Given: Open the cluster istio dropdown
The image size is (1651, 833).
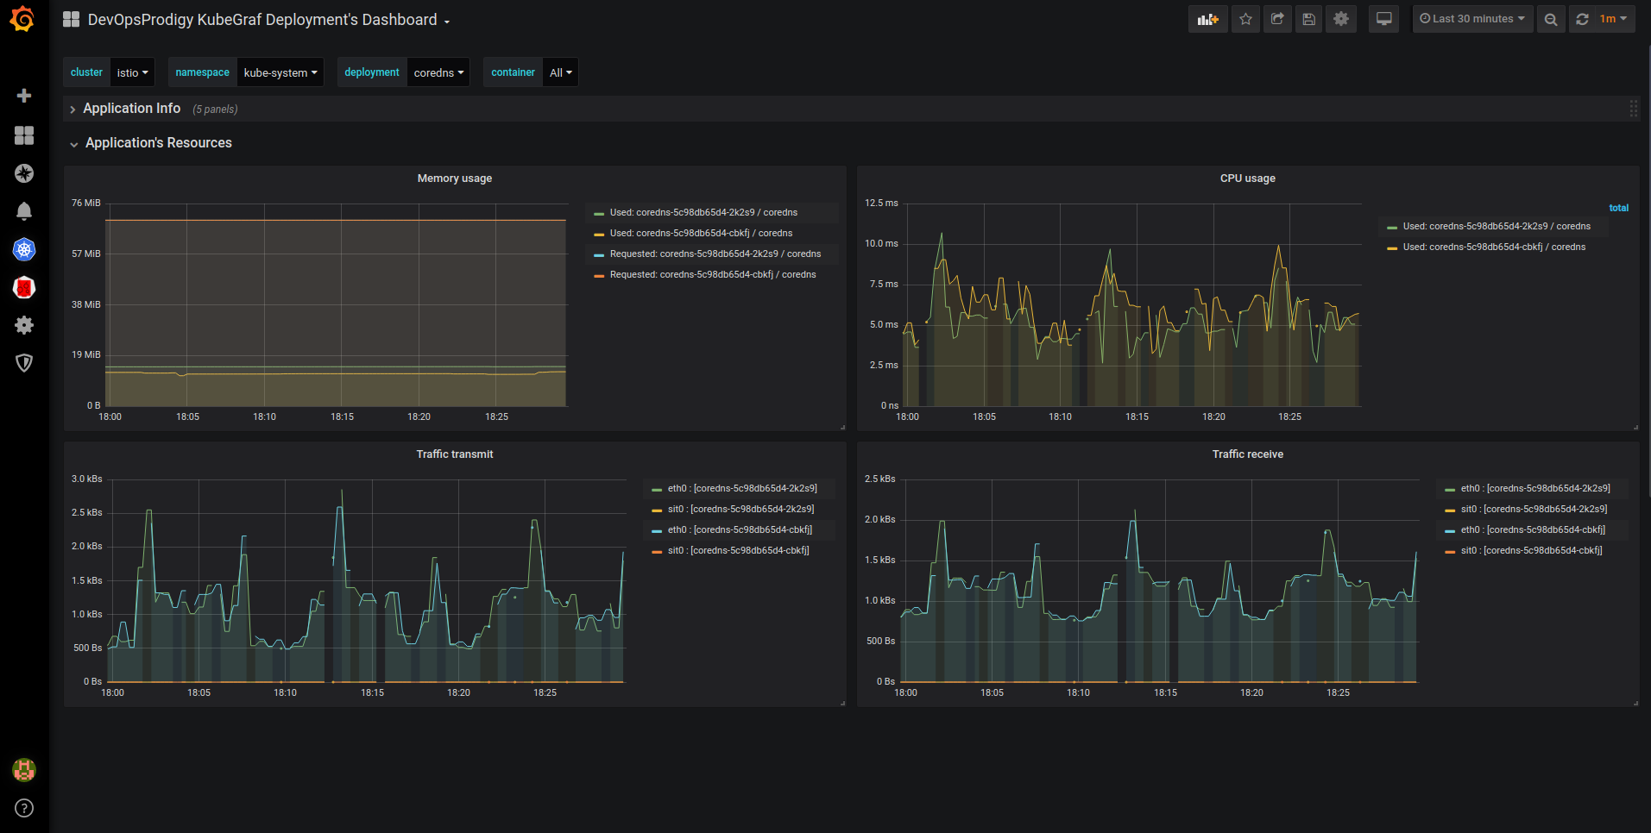Looking at the screenshot, I should point(133,72).
